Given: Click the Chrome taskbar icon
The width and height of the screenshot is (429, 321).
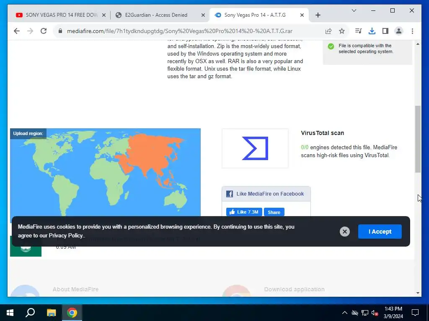Looking at the screenshot, I should tap(72, 313).
